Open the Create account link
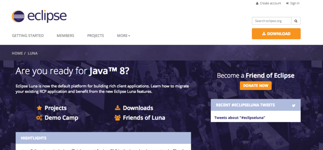323x150 pixels. tap(270, 3)
